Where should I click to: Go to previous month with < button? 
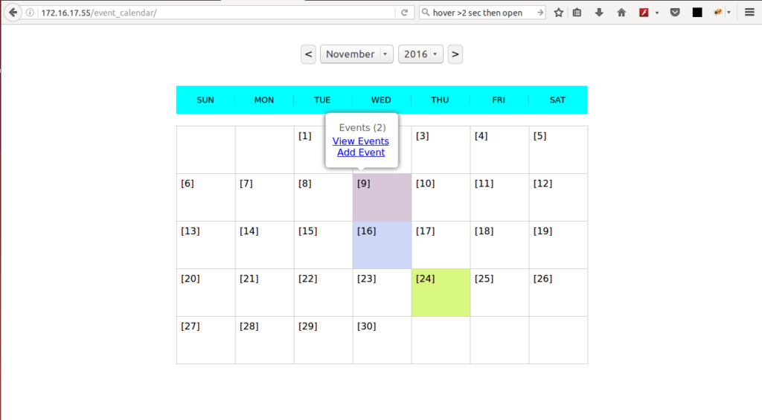[308, 54]
